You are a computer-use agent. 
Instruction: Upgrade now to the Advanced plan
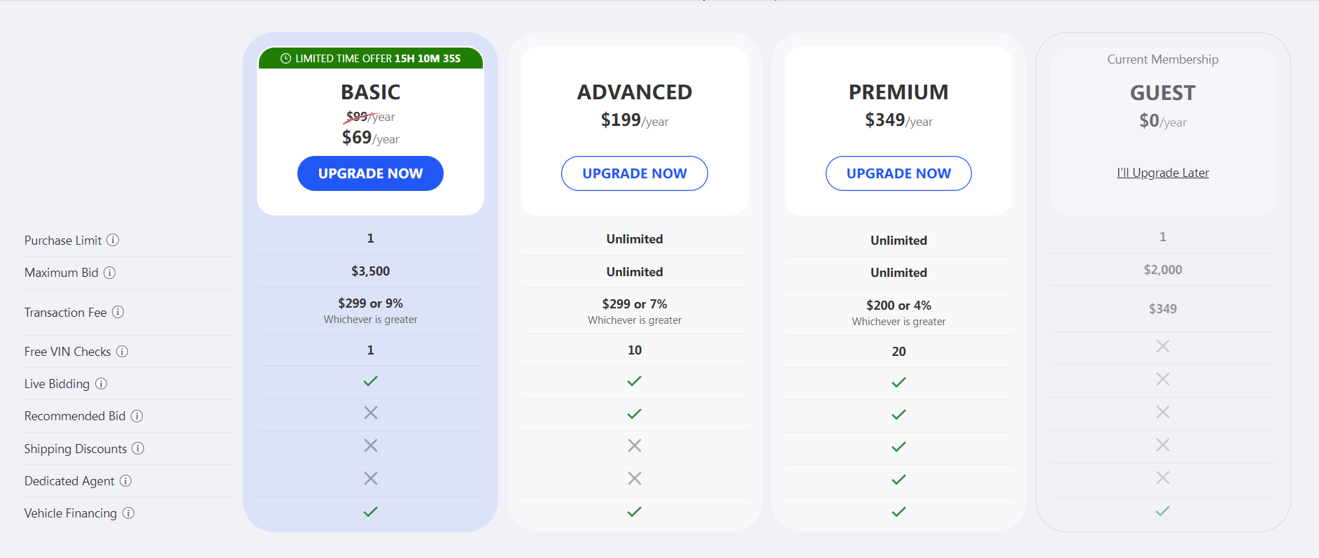(x=634, y=173)
